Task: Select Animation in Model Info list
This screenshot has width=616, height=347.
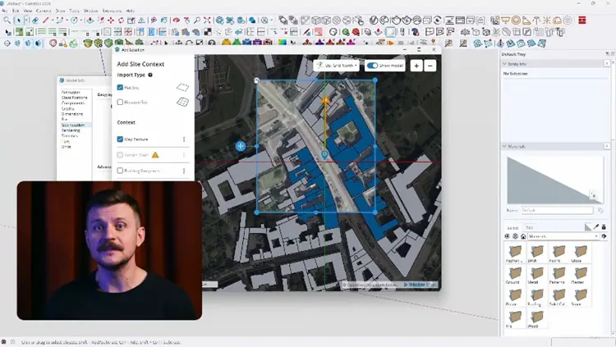Action: pyautogui.click(x=71, y=92)
